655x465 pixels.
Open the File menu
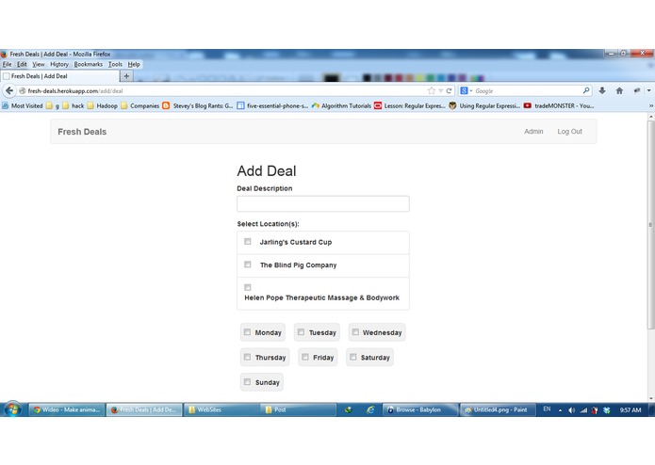tap(7, 64)
